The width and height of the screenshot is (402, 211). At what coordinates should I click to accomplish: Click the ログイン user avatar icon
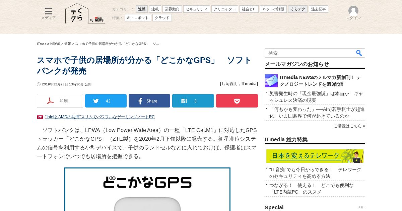(353, 11)
